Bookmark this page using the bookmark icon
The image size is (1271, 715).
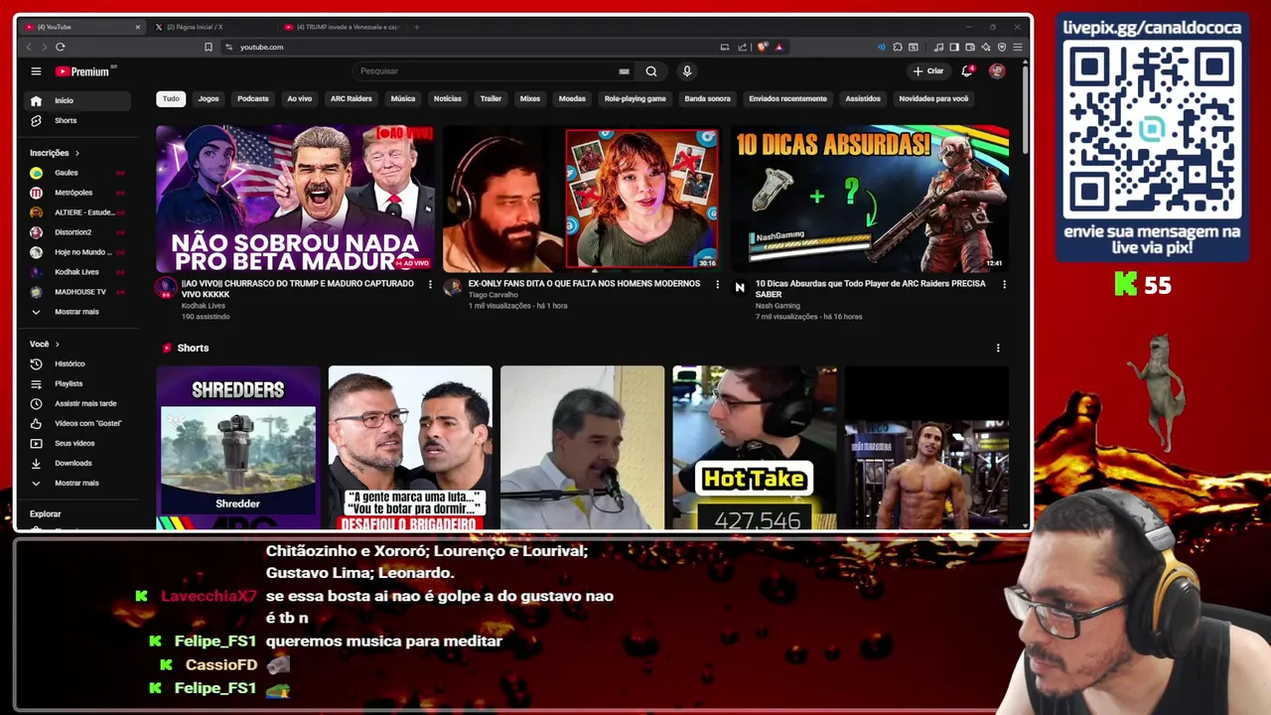coord(208,47)
